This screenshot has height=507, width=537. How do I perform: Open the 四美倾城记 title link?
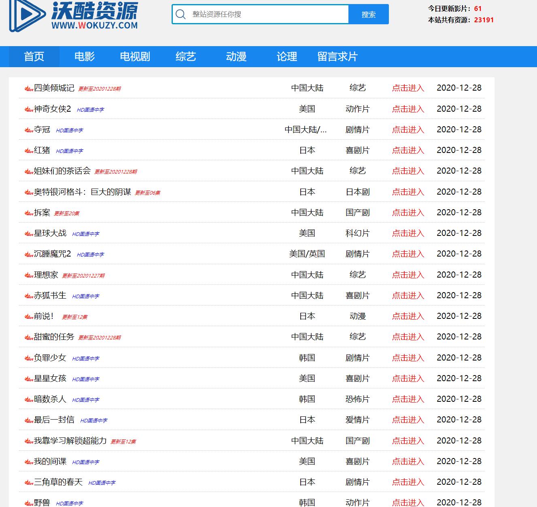(54, 88)
